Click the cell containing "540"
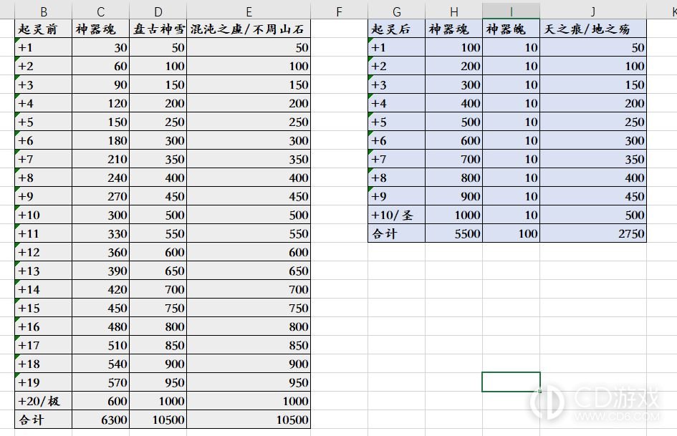Viewport: 677px width, 436px height. pyautogui.click(x=100, y=364)
